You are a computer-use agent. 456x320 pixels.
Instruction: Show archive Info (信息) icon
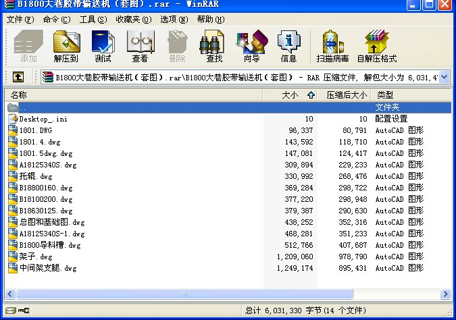288,46
